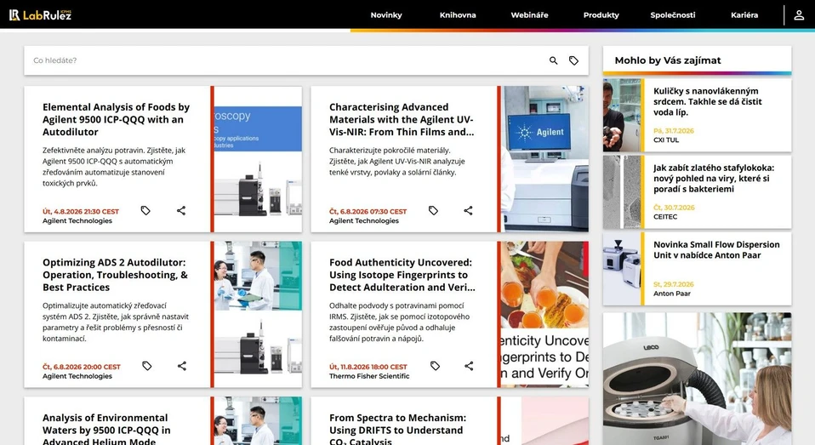Viewport: 815px width, 445px height.
Task: Click description starting 'Zefektivněte analýzu potravin'
Action: [x=114, y=167]
